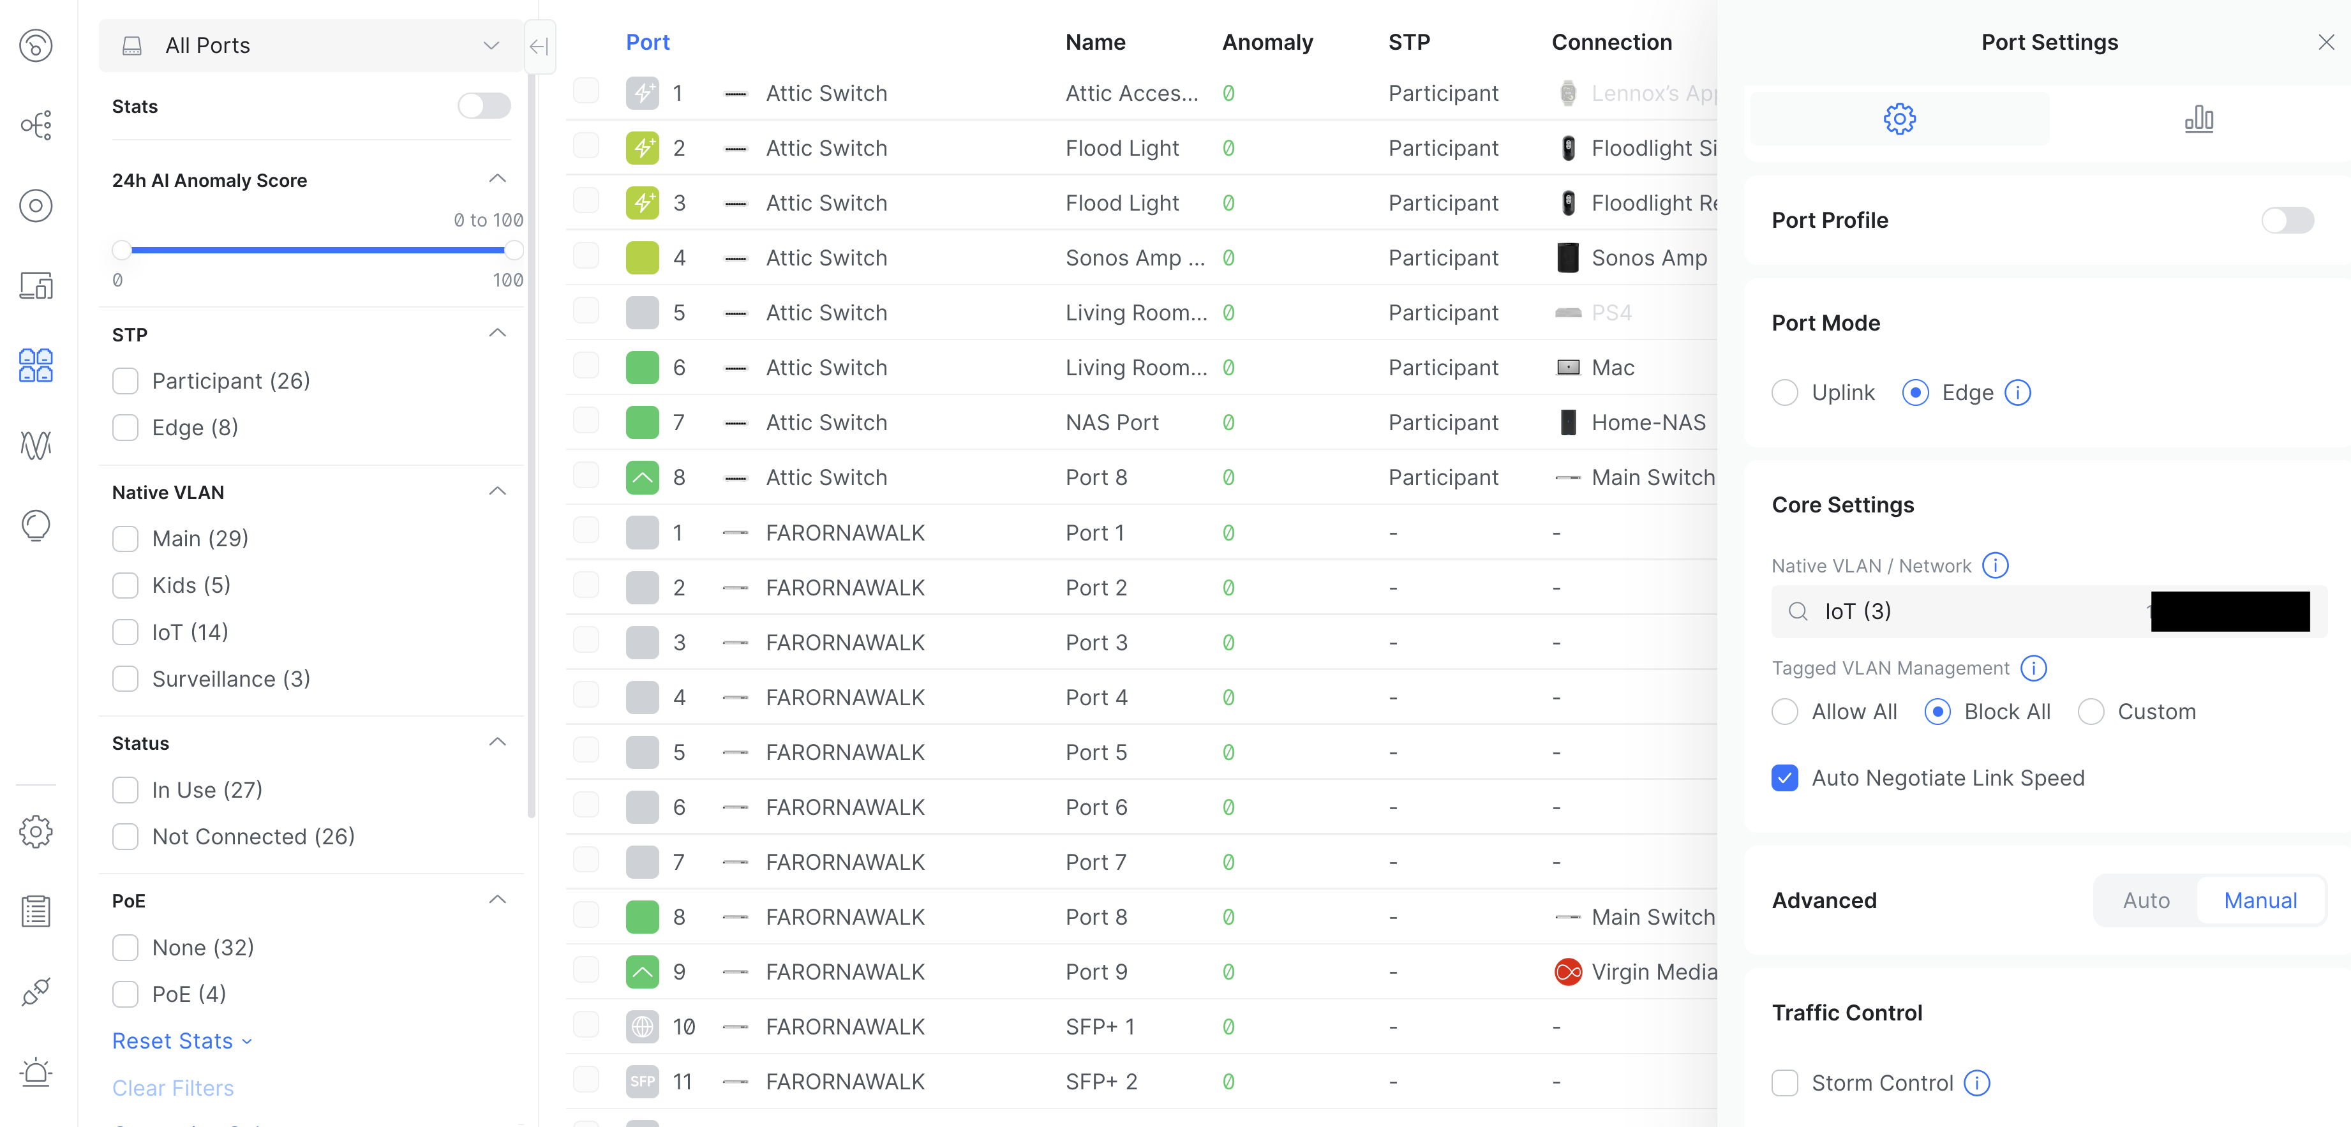The width and height of the screenshot is (2351, 1127).
Task: Click the uplink icon for Attic Switch port 8
Action: click(643, 477)
